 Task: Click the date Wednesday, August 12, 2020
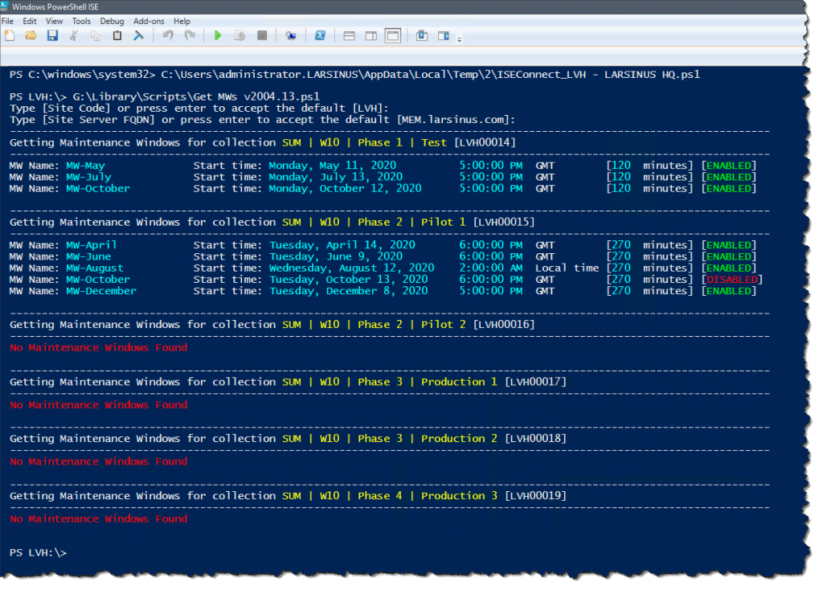pos(352,268)
